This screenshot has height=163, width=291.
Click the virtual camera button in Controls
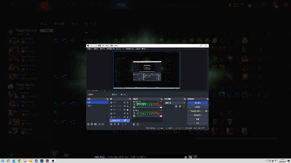click(x=196, y=111)
